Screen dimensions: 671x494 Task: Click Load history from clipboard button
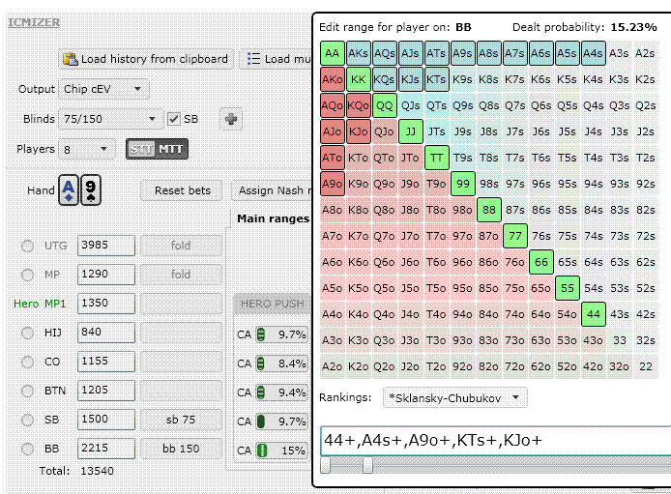(x=146, y=59)
